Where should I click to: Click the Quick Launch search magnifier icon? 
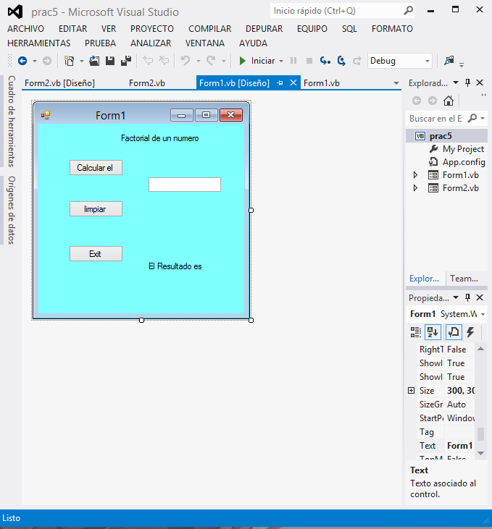408,11
